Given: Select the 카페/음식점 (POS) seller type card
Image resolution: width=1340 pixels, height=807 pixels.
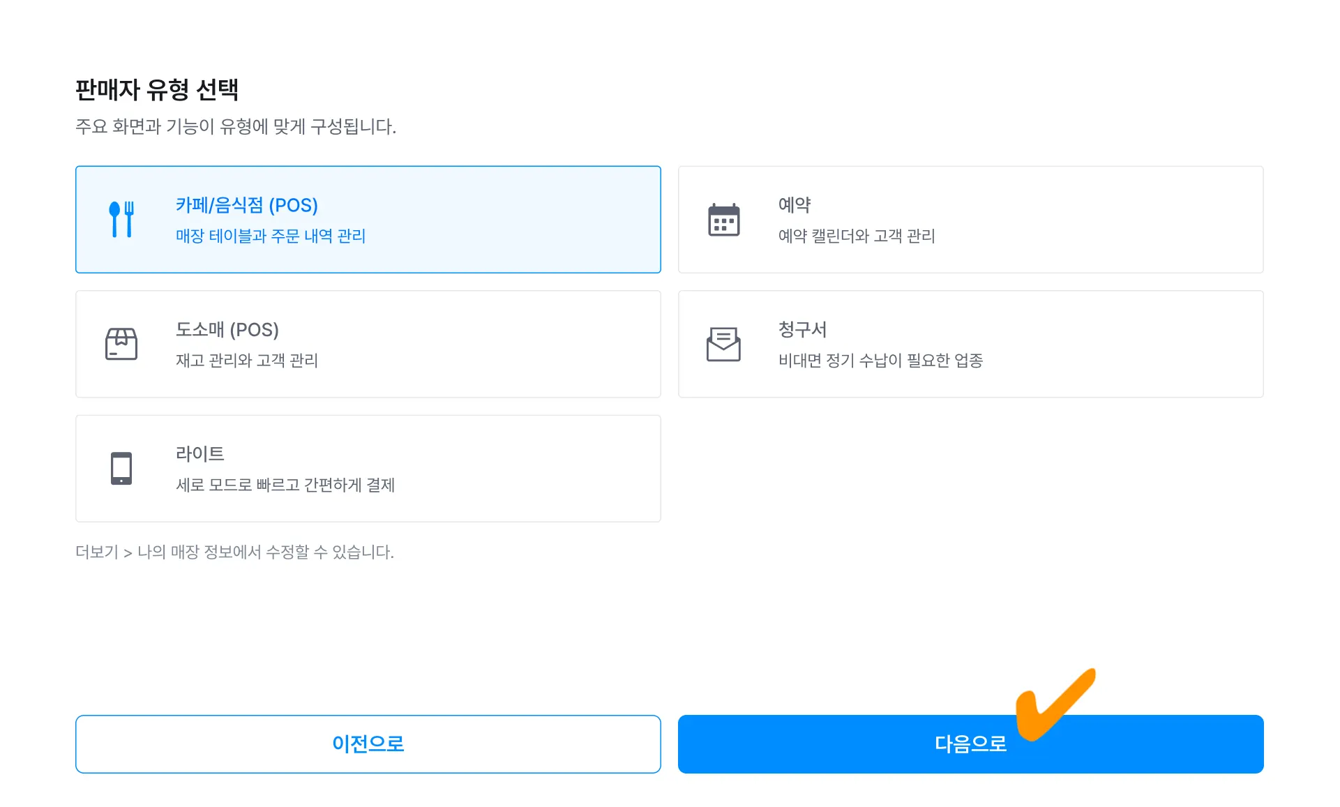Looking at the screenshot, I should pos(488,220).
